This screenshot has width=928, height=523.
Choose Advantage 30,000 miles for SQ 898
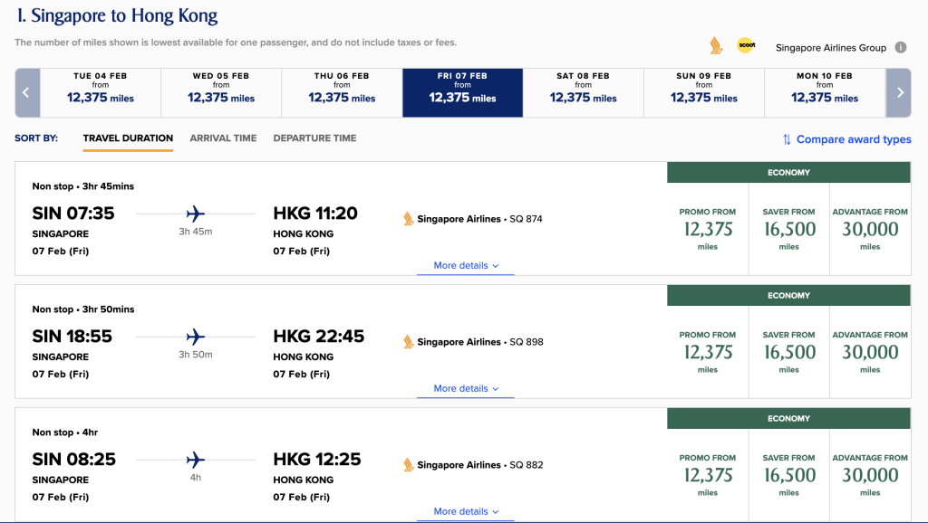(x=870, y=352)
